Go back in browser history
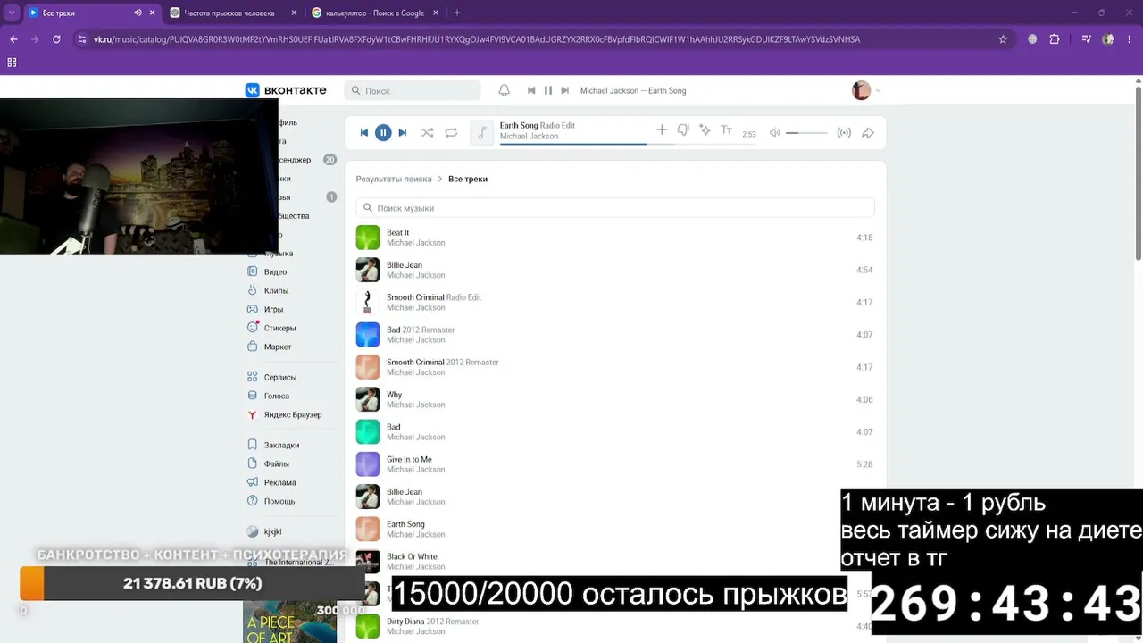 [x=13, y=39]
